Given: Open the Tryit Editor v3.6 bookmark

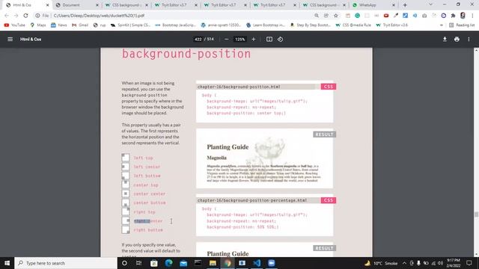Looking at the screenshot, I should [x=392, y=25].
